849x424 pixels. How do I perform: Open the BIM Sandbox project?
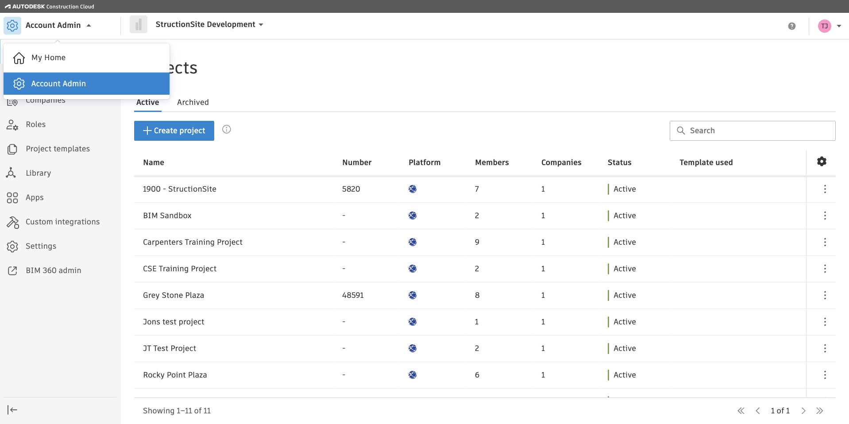167,216
